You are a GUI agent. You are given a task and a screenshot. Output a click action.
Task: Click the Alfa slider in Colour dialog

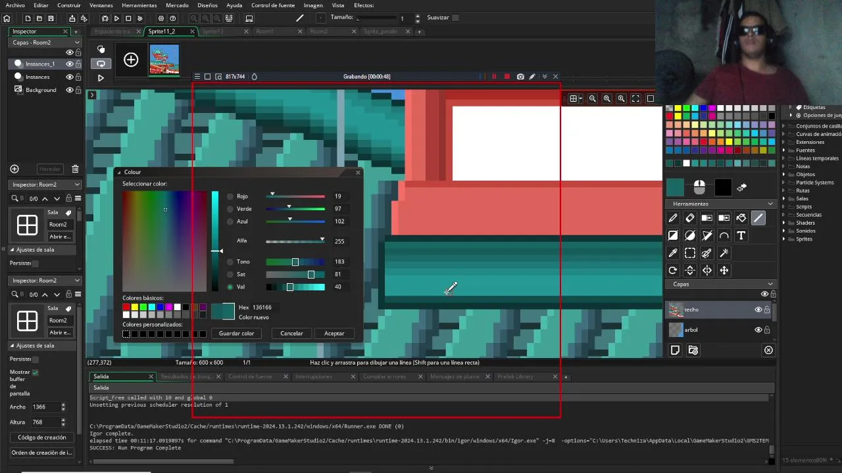click(295, 241)
